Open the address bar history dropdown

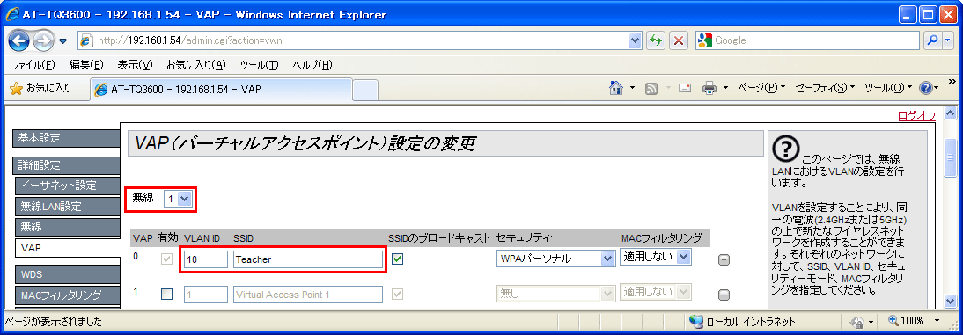point(635,40)
